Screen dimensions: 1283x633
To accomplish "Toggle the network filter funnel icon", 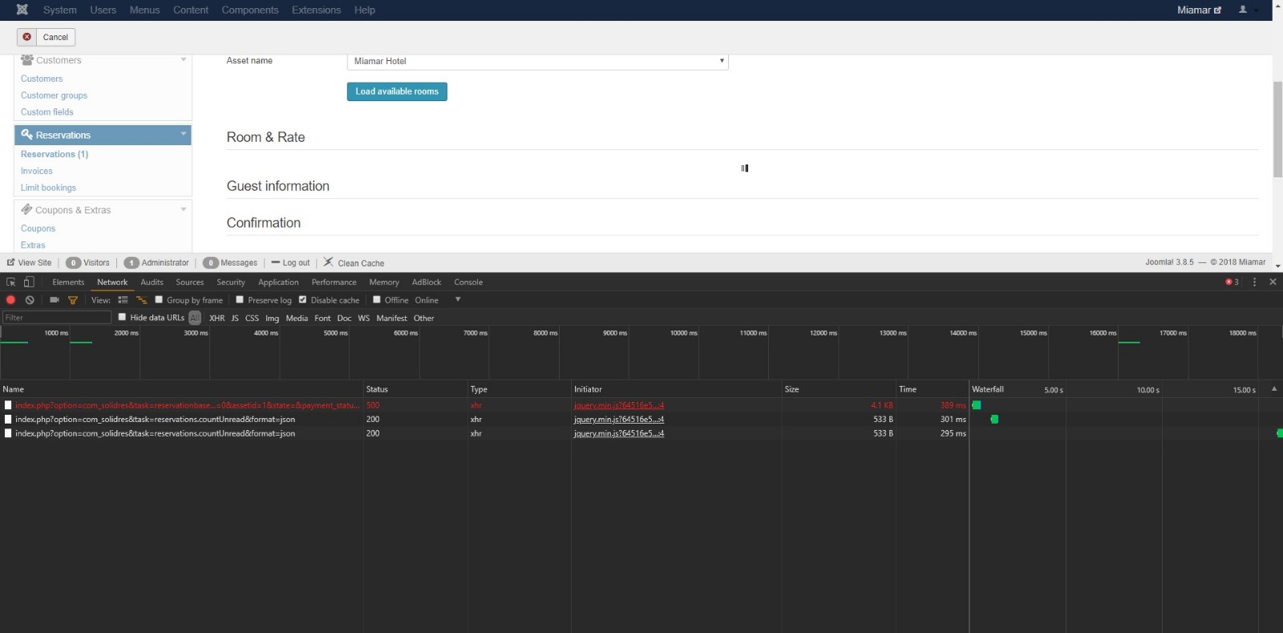I will [x=73, y=300].
